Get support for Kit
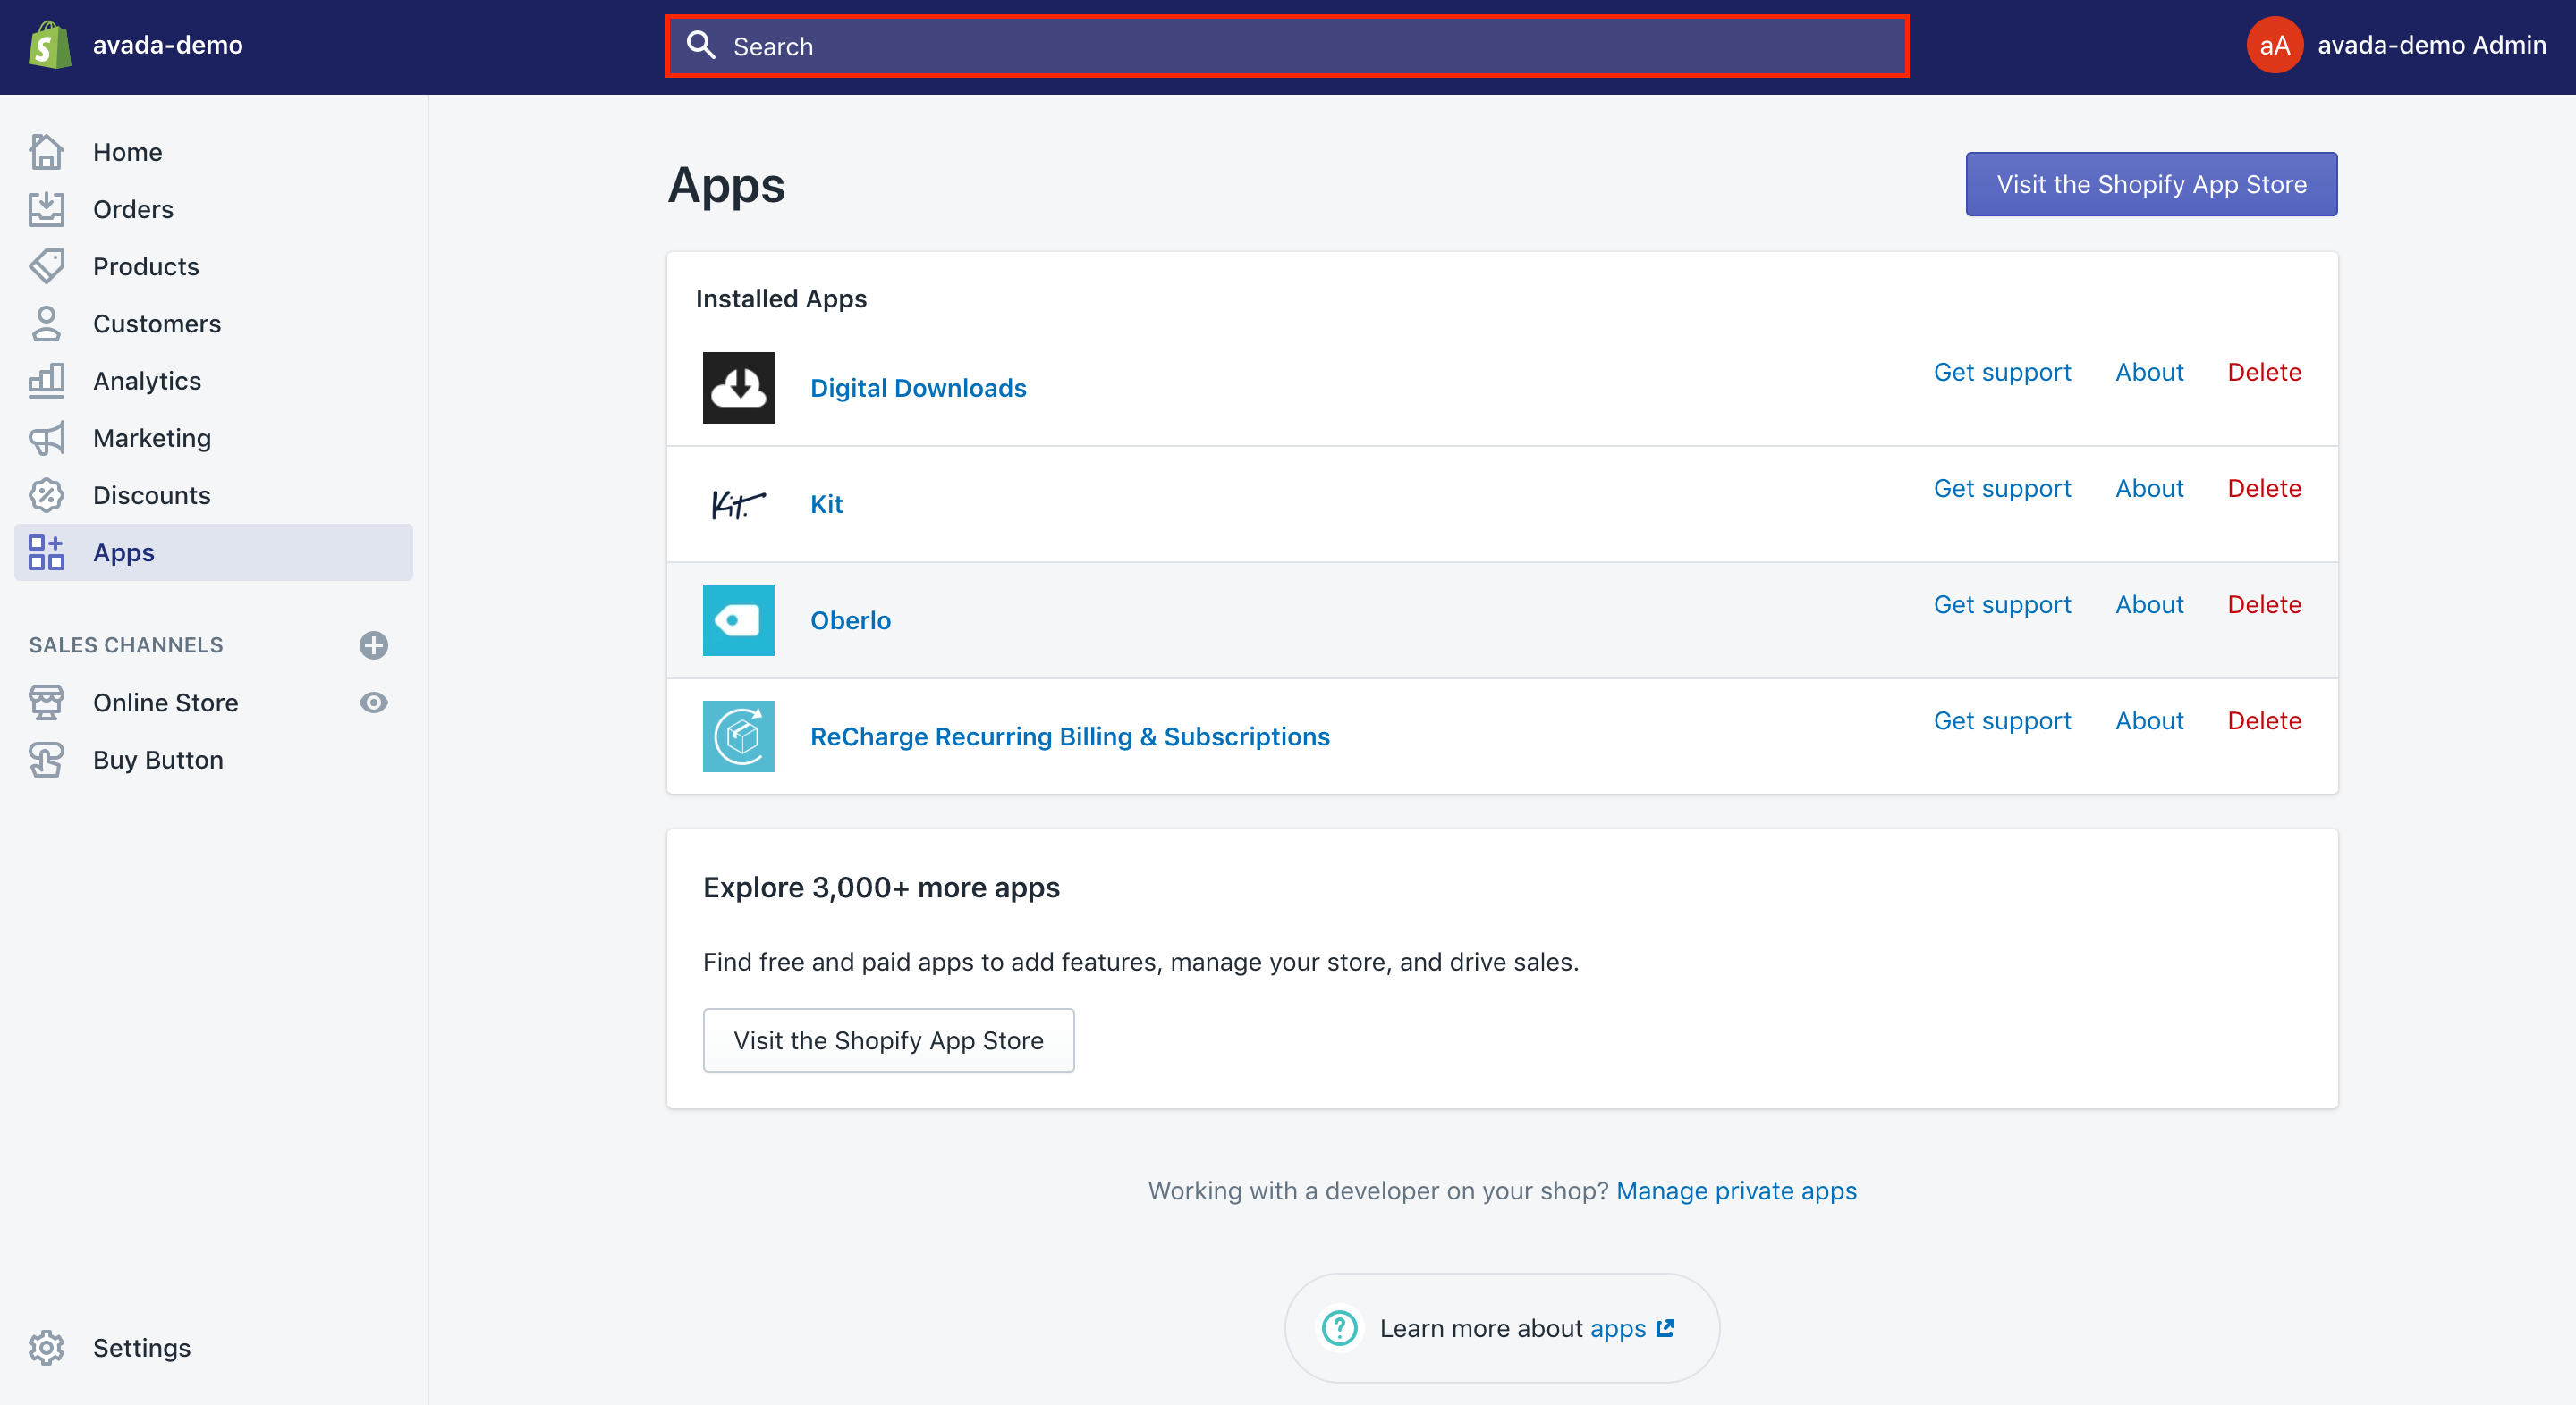 click(x=2002, y=488)
